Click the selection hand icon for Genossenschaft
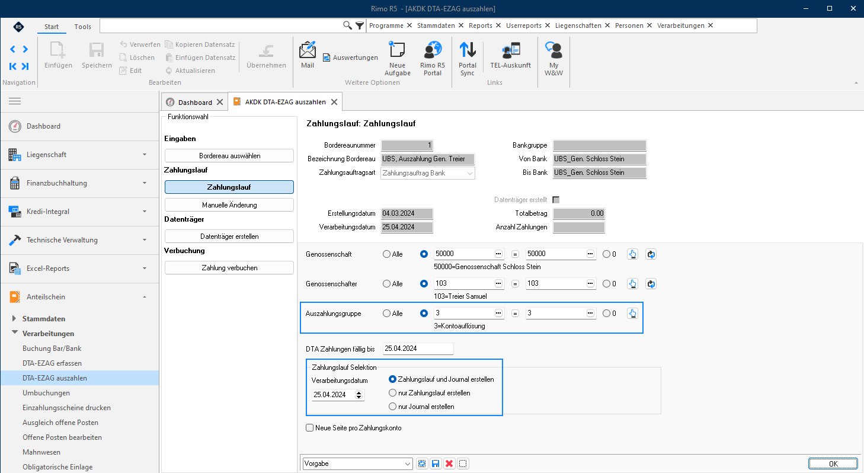The image size is (864, 473). tap(633, 254)
